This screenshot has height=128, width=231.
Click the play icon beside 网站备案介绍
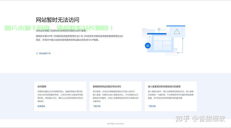click(37, 54)
